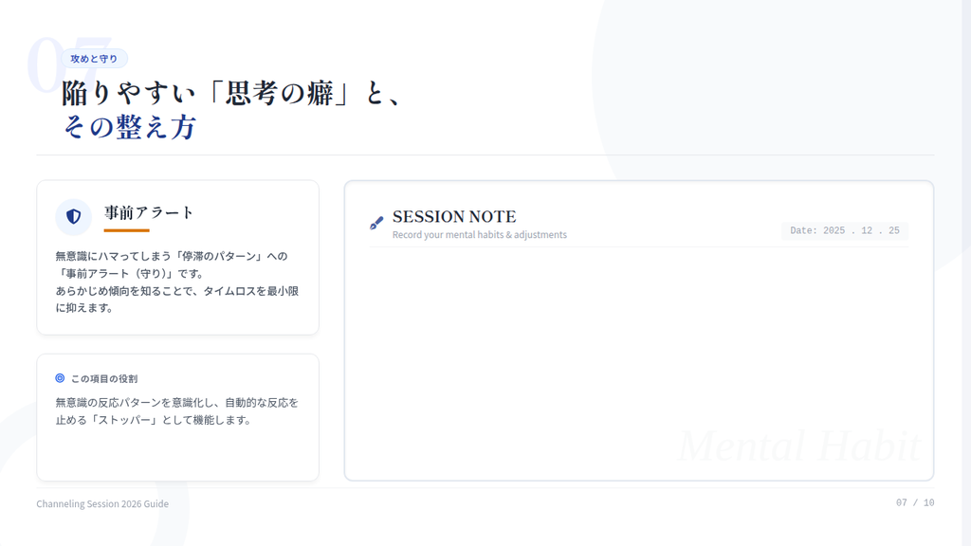Select the 事前アラート heading
The height and width of the screenshot is (546, 971).
click(149, 212)
